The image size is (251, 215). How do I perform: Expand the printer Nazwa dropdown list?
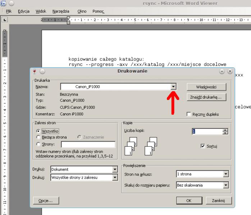[174, 87]
